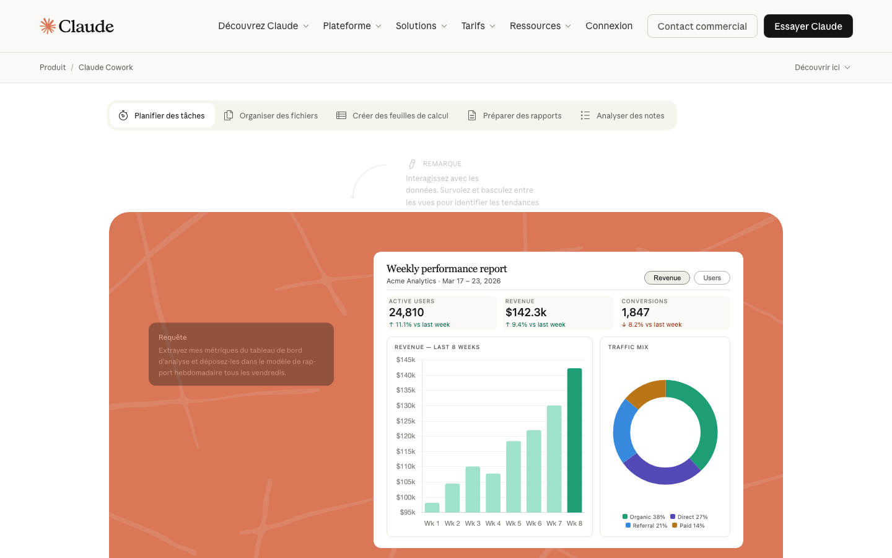Screen dimensions: 892x558
Task: Switch to the Analyser des notes tab
Action: click(x=623, y=115)
